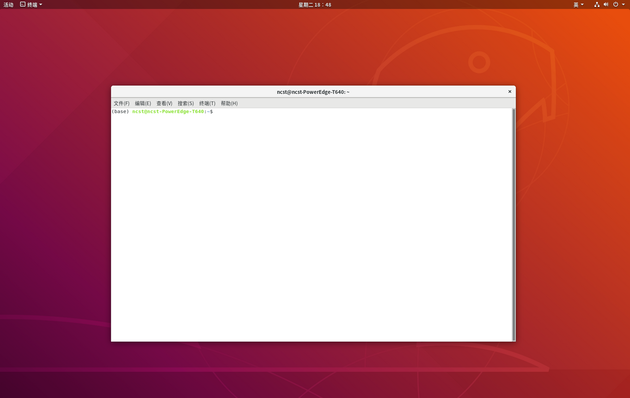Screen dimensions: 630x398
Task: Open the 搜索(S) menu
Action: pos(186,103)
